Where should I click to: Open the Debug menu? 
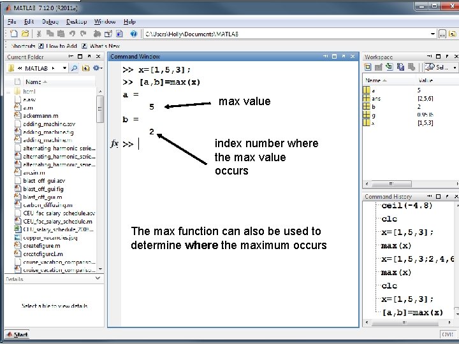click(50, 22)
